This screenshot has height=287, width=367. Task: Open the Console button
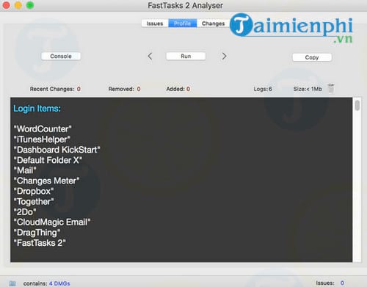(61, 57)
